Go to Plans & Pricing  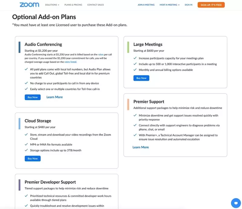[x=73, y=5]
